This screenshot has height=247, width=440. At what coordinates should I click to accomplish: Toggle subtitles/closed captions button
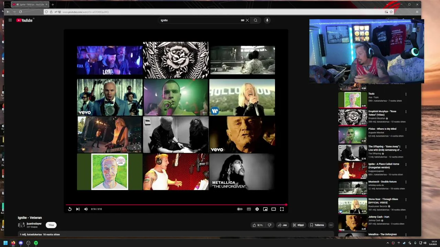[x=249, y=209]
